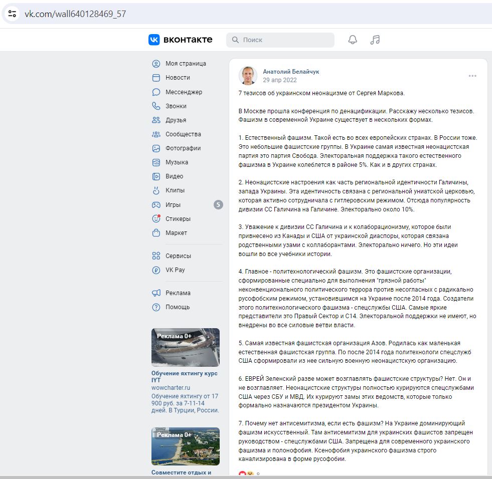Click the My Page profile icon
This screenshot has width=492, height=479.
tap(156, 64)
